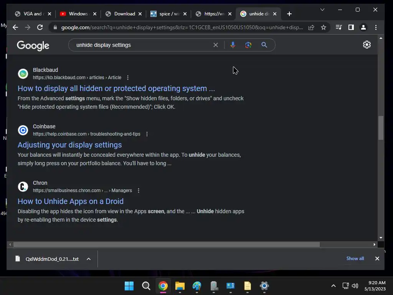Image resolution: width=393 pixels, height=295 pixels.
Task: Click the forward navigation arrow
Action: click(x=28, y=27)
